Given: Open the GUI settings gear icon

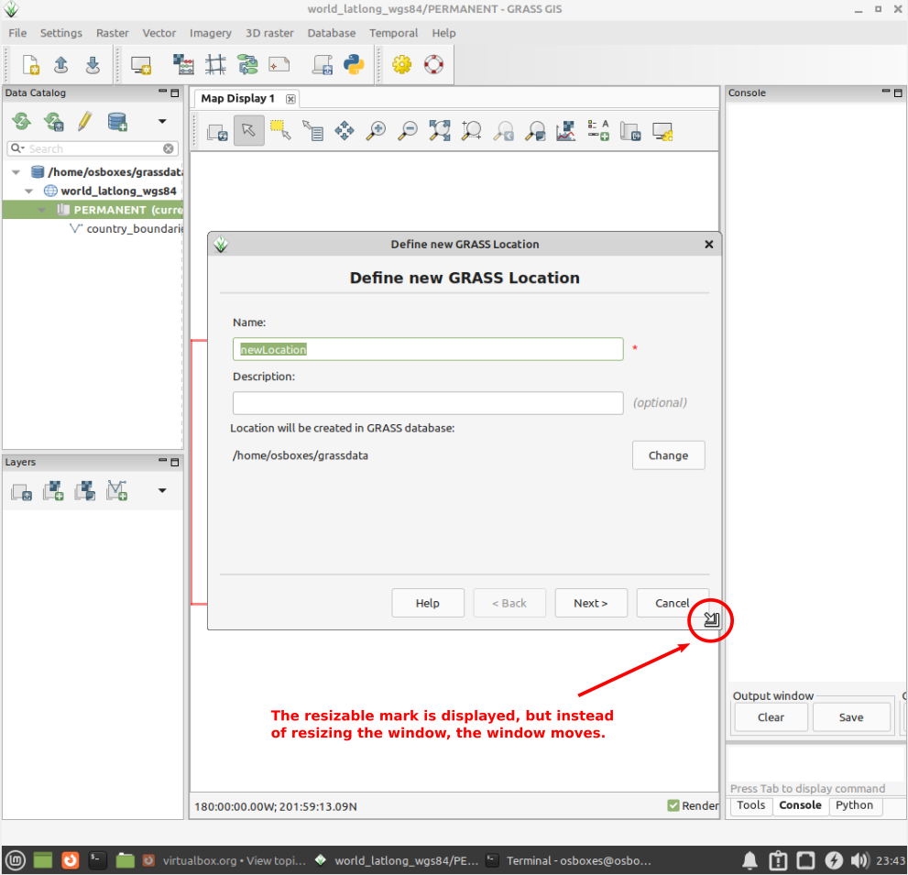Looking at the screenshot, I should 401,64.
